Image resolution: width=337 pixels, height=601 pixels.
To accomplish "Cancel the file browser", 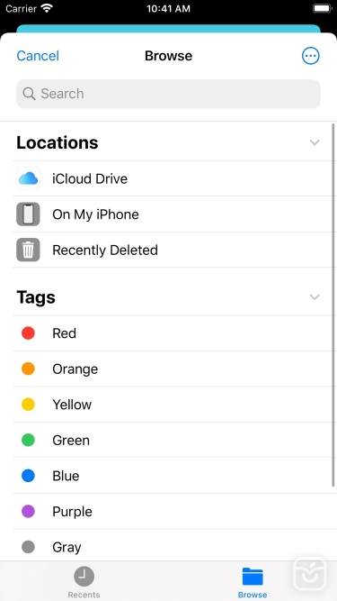I will tap(38, 56).
